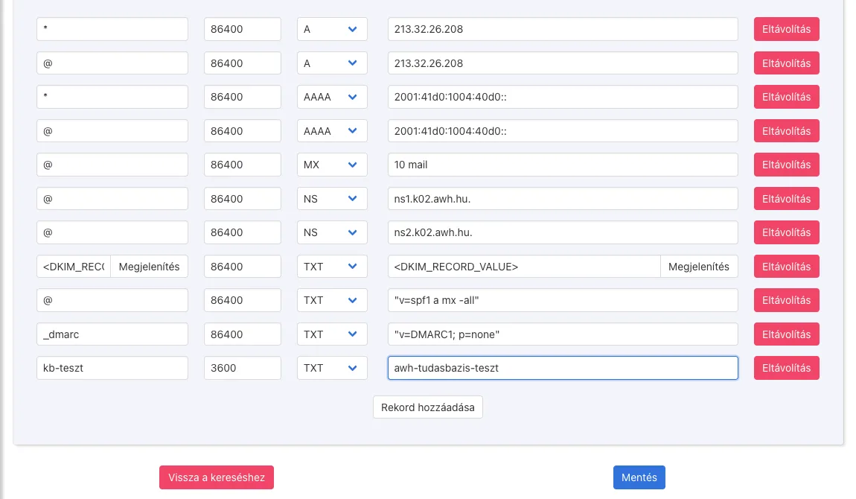Edit the 213.32.26.208 value of the * record
The height and width of the screenshot is (499, 856).
coord(563,29)
